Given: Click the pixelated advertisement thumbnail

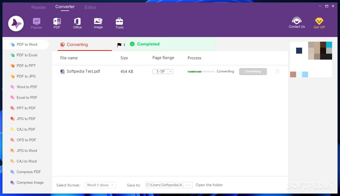Looking at the screenshot, I should point(311,59).
